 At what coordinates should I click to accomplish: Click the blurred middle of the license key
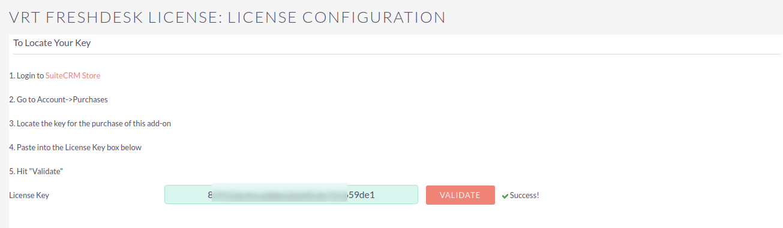(x=280, y=194)
